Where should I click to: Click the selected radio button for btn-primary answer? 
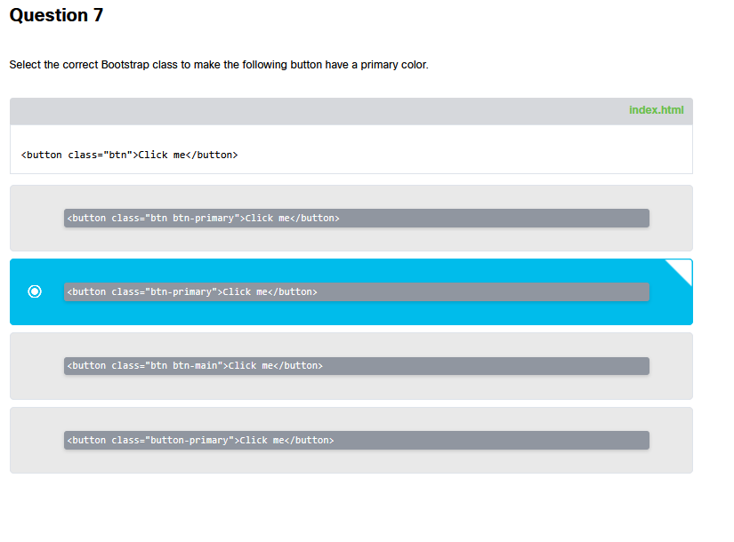[x=35, y=291]
